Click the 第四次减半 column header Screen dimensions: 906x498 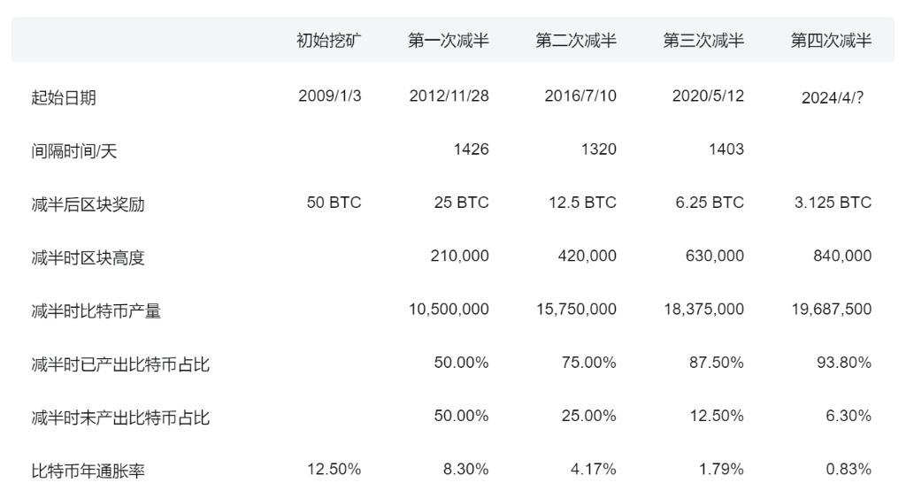point(831,42)
